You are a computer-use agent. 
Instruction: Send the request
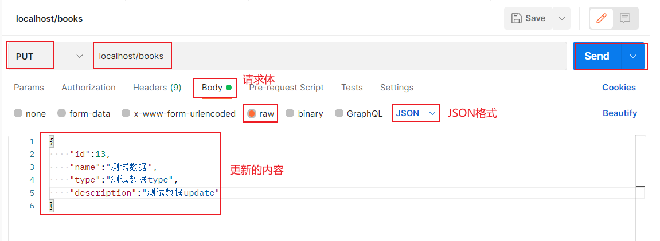click(597, 56)
